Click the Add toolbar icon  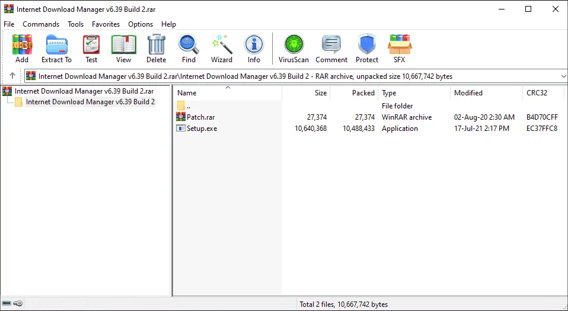22,44
